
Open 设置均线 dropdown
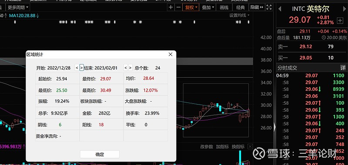coord(239,15)
